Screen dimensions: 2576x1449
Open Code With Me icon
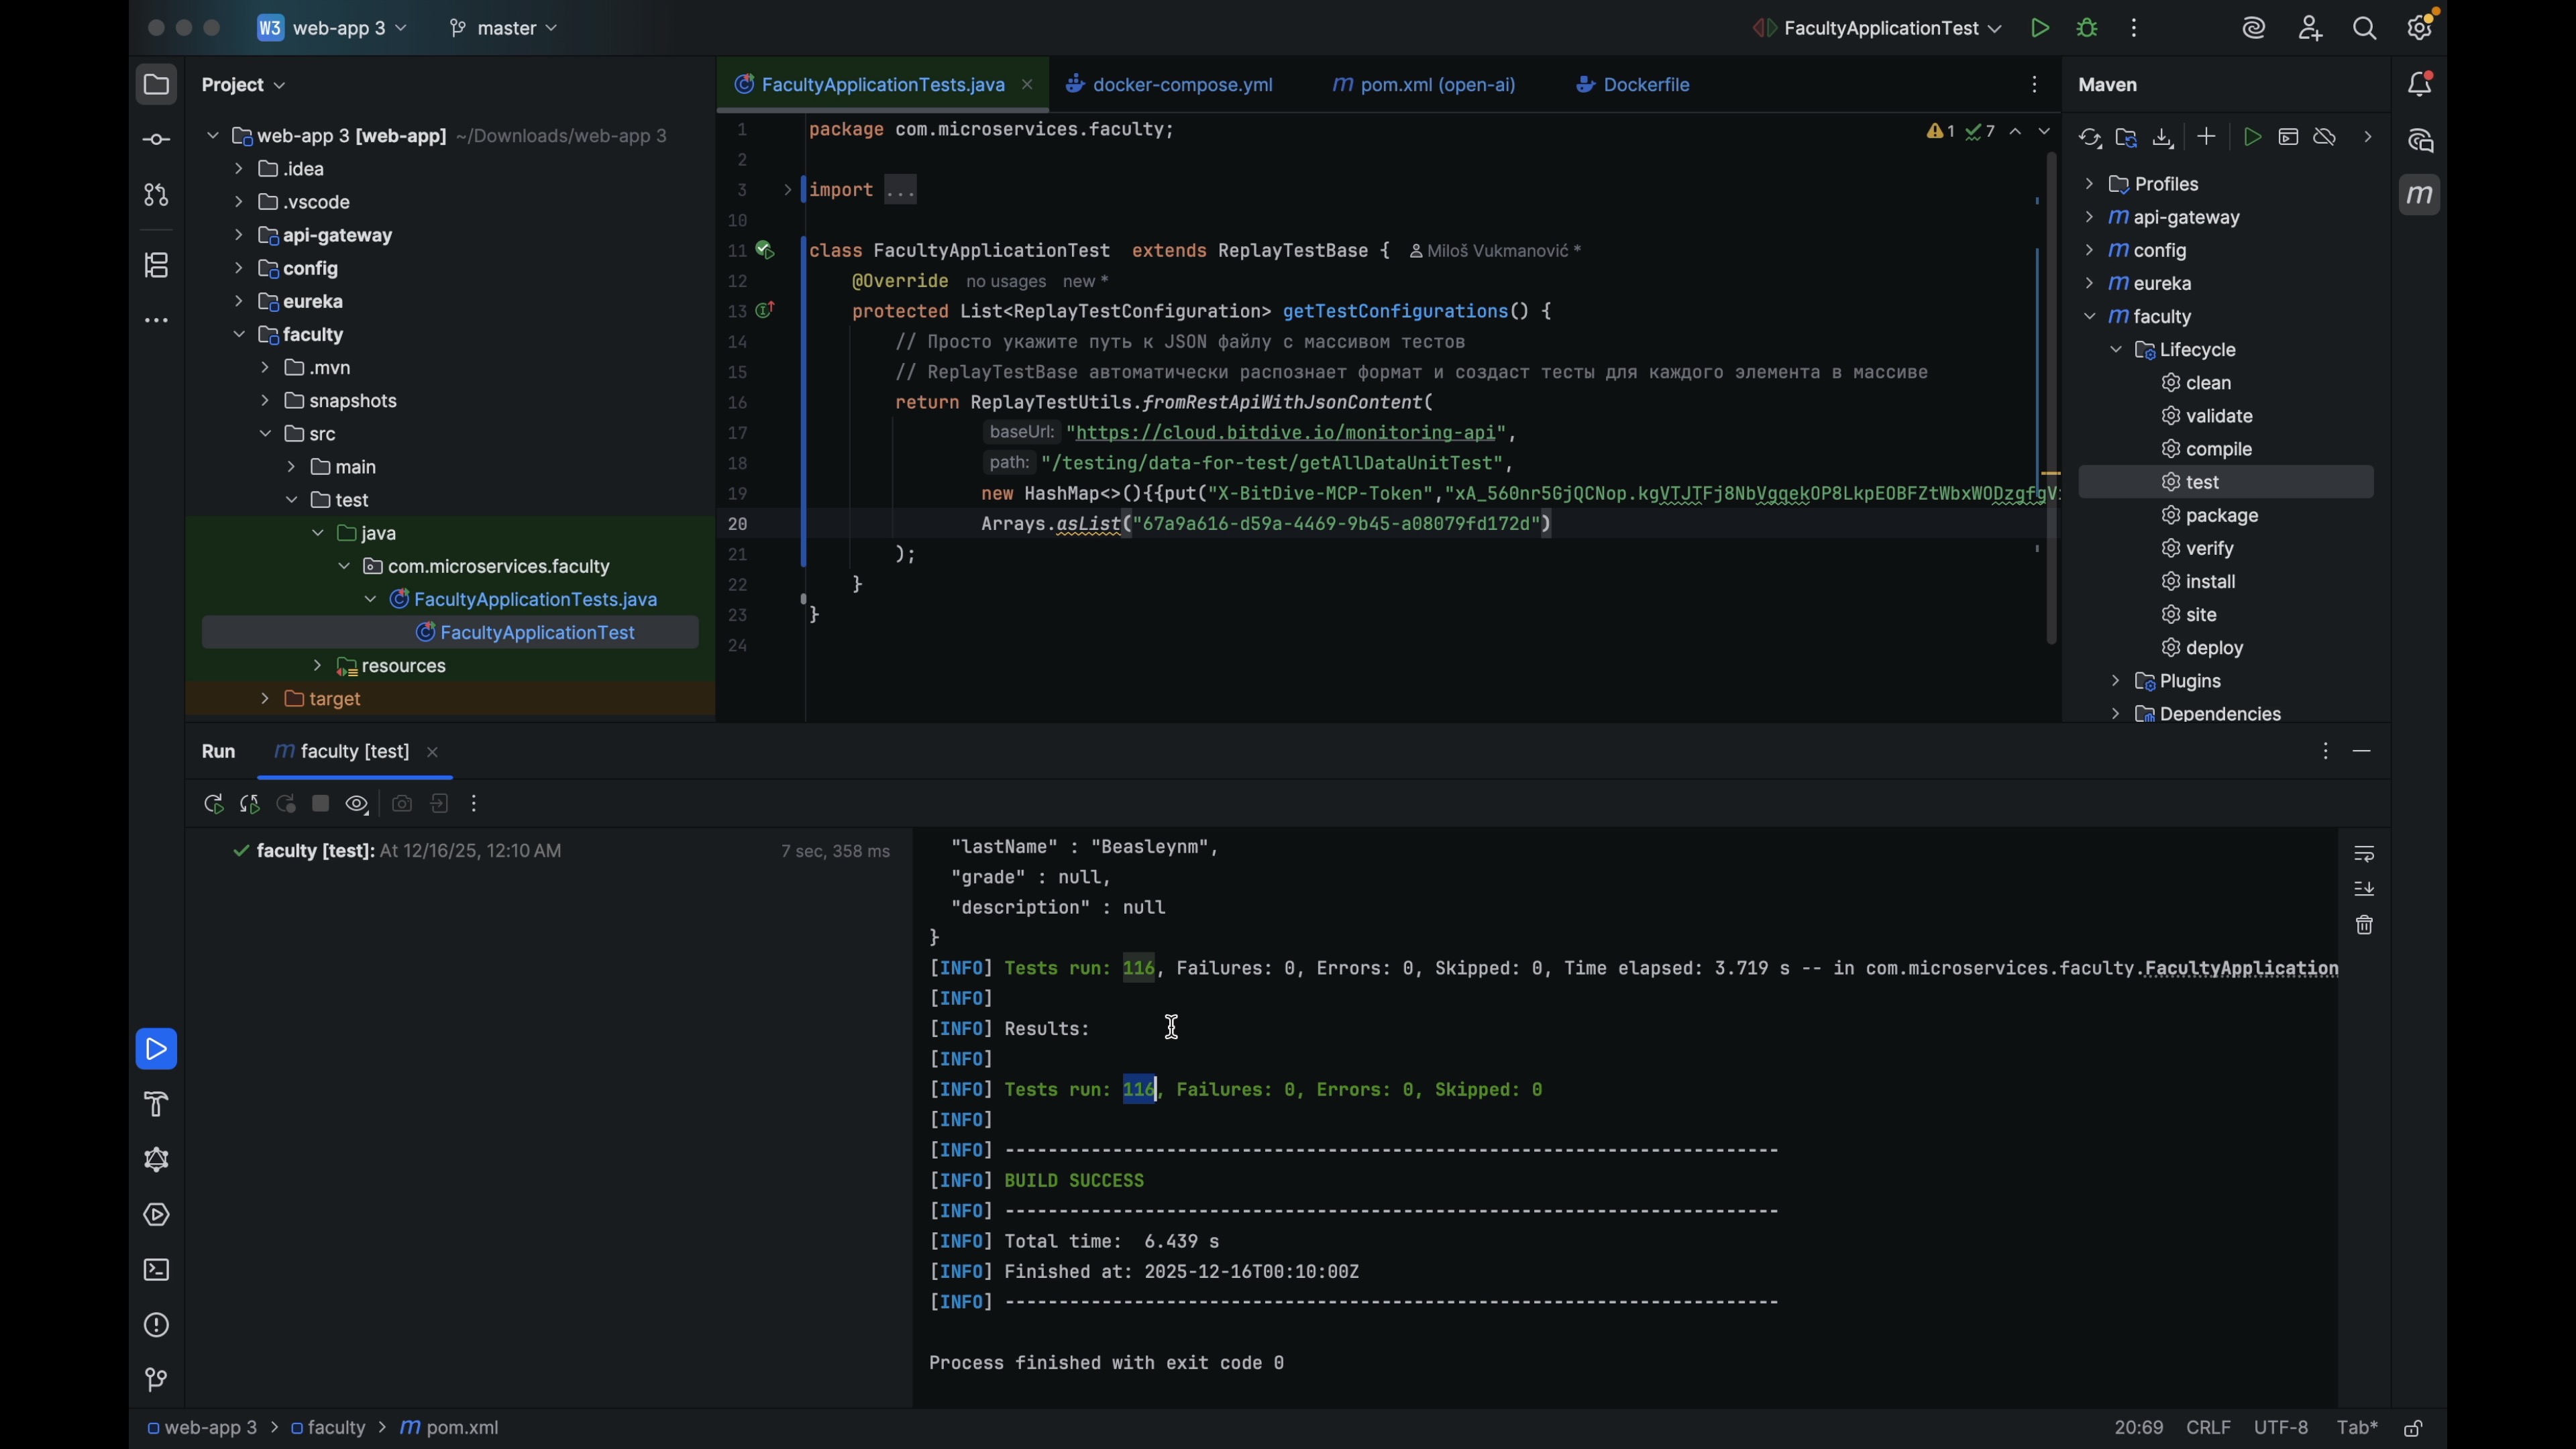click(x=2310, y=29)
